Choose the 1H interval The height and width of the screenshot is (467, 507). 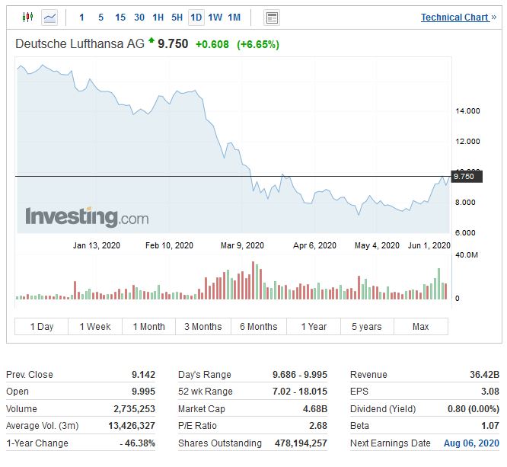click(158, 18)
